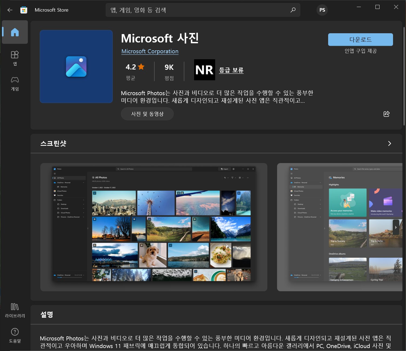
Task: Minimize the Microsoft Store window
Action: pyautogui.click(x=359, y=7)
